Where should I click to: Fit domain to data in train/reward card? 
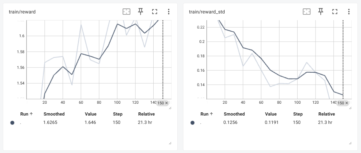coord(126,12)
